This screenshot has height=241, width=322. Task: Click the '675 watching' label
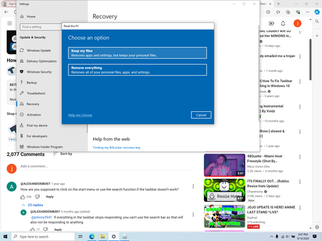[256, 222]
